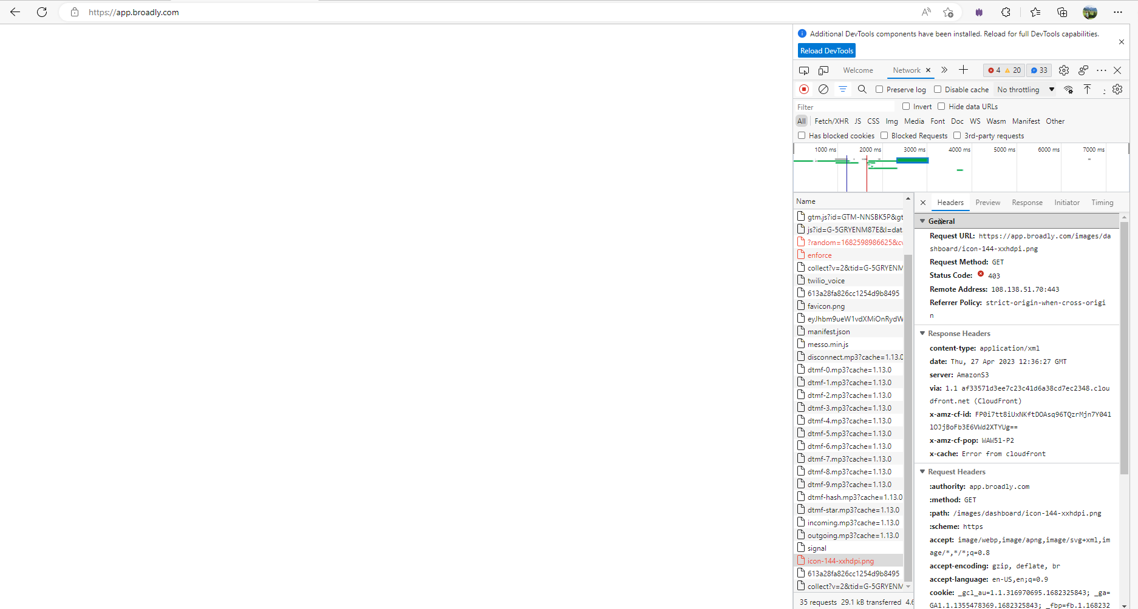The image size is (1138, 609).
Task: Collapse the General headers section
Action: click(x=922, y=221)
